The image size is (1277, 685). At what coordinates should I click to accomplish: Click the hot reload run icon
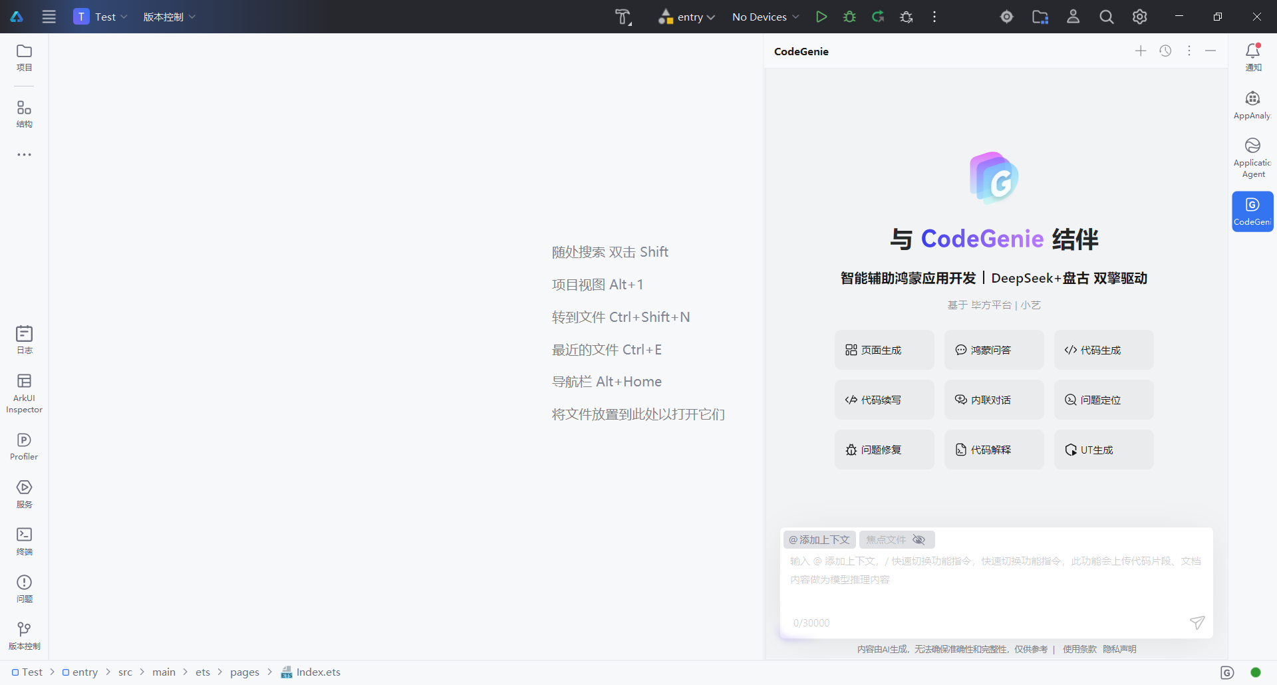(x=878, y=17)
